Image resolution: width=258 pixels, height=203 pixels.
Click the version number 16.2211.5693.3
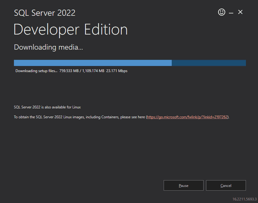(244, 199)
